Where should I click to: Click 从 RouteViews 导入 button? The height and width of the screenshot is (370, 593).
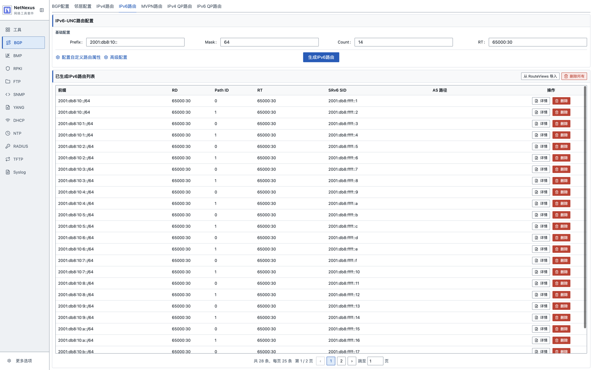[540, 76]
